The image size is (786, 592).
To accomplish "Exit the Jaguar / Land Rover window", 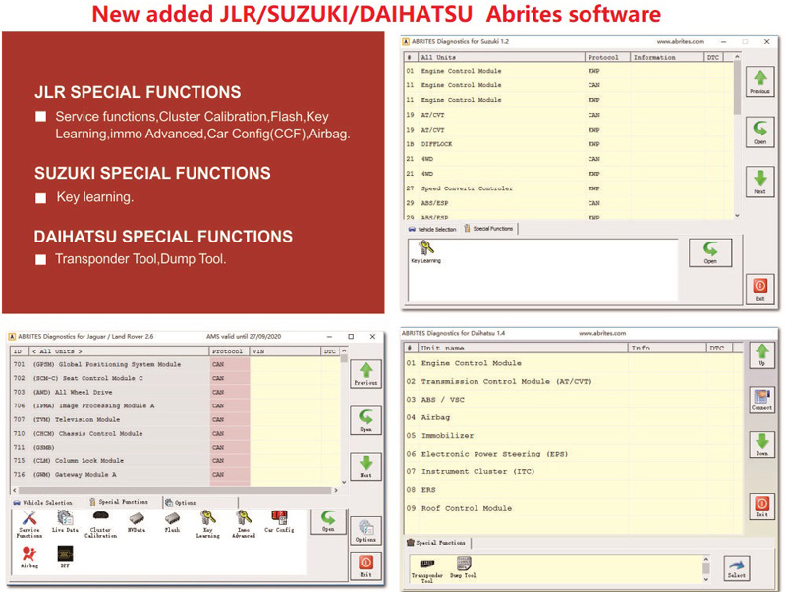I will pos(365,565).
